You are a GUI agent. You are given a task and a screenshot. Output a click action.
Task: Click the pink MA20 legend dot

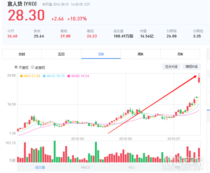pos(69,76)
